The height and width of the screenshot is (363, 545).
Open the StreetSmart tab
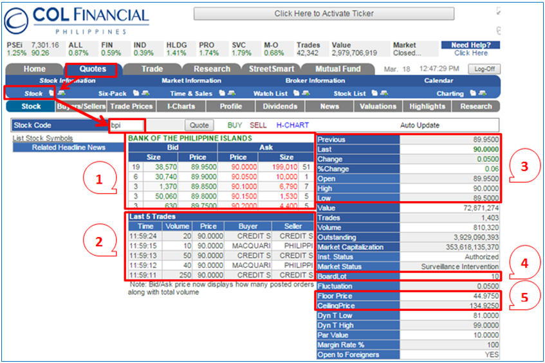(272, 69)
